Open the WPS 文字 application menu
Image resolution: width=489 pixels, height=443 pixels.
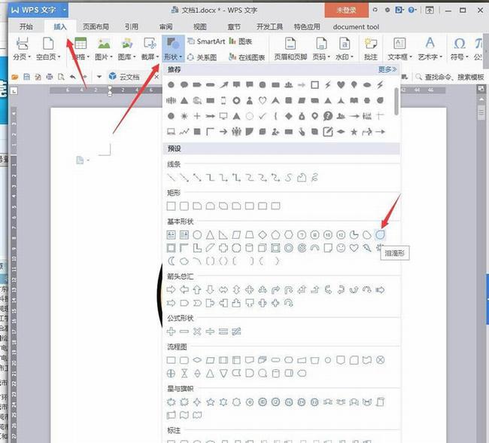click(x=38, y=10)
